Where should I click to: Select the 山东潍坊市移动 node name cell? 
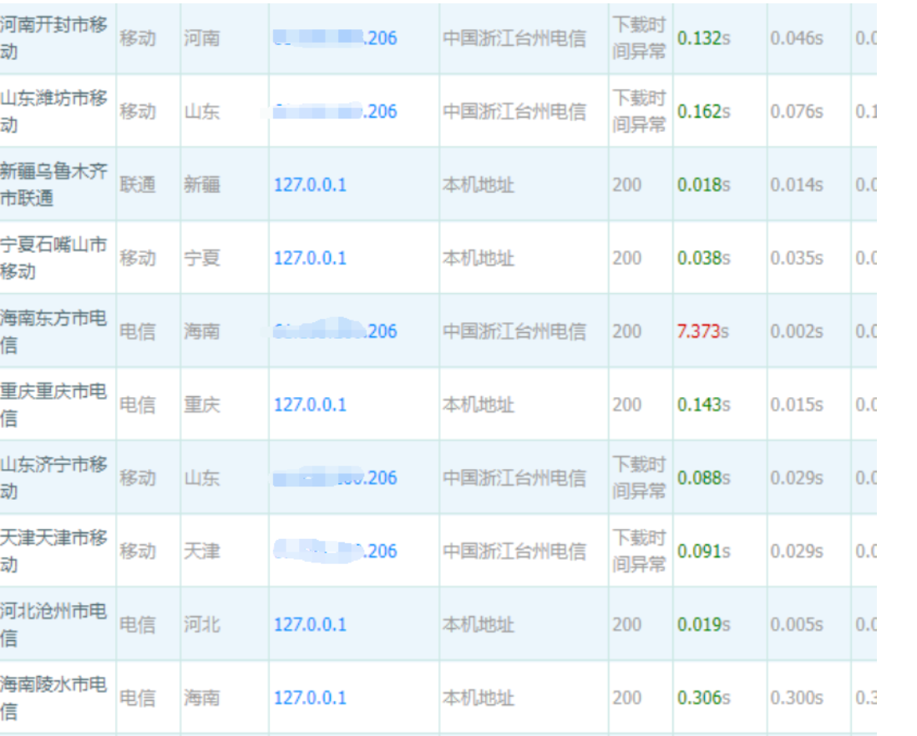pyautogui.click(x=54, y=111)
